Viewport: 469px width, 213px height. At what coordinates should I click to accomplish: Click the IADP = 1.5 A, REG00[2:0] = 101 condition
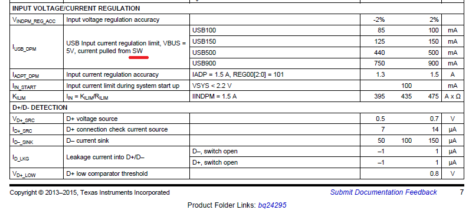pyautogui.click(x=238, y=74)
